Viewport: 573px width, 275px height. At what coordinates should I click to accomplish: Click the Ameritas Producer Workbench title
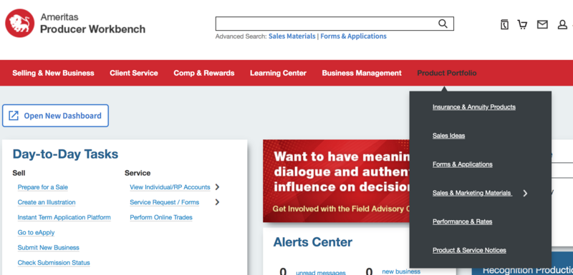(93, 24)
